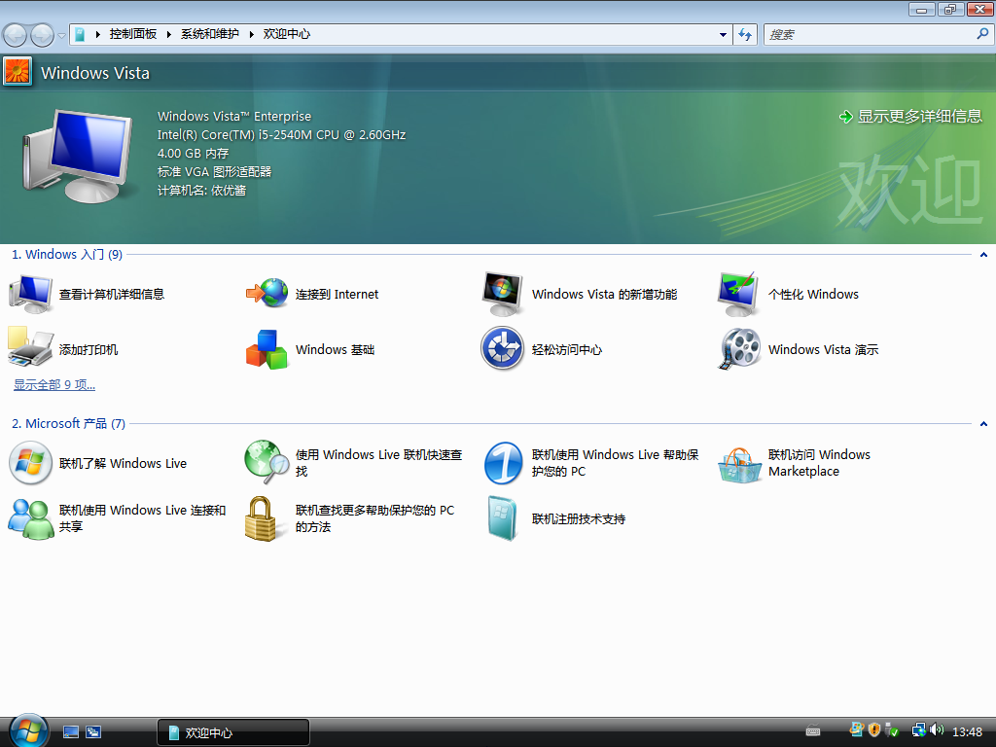Click the Windows 基础 colored blocks icon
Viewport: 996px width, 747px height.
pyautogui.click(x=267, y=349)
